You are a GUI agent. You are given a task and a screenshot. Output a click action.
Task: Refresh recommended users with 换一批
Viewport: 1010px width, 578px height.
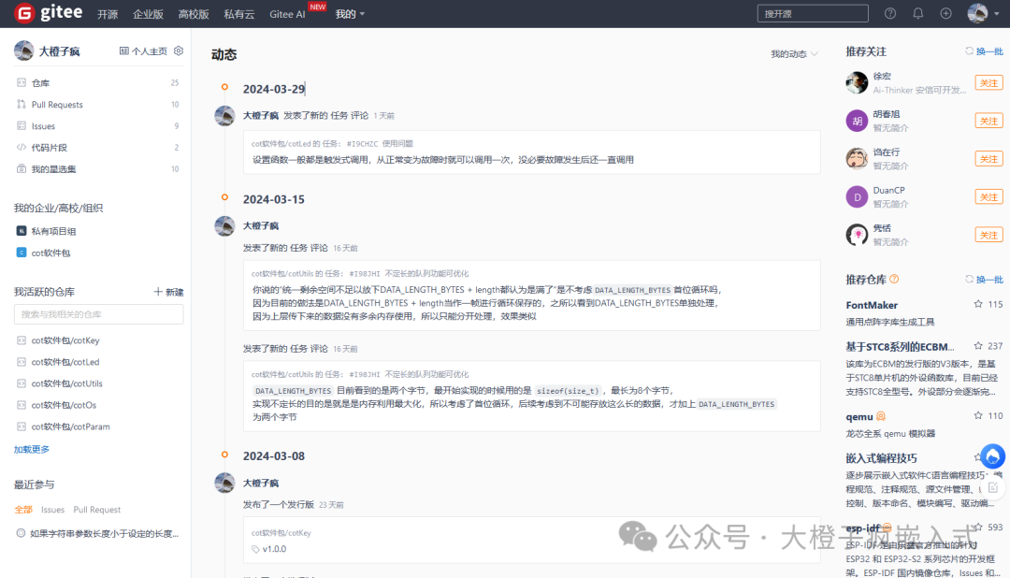pos(984,51)
